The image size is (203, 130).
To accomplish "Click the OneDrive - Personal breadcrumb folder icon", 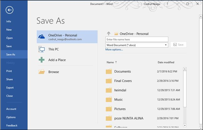I will pyautogui.click(x=116, y=34).
